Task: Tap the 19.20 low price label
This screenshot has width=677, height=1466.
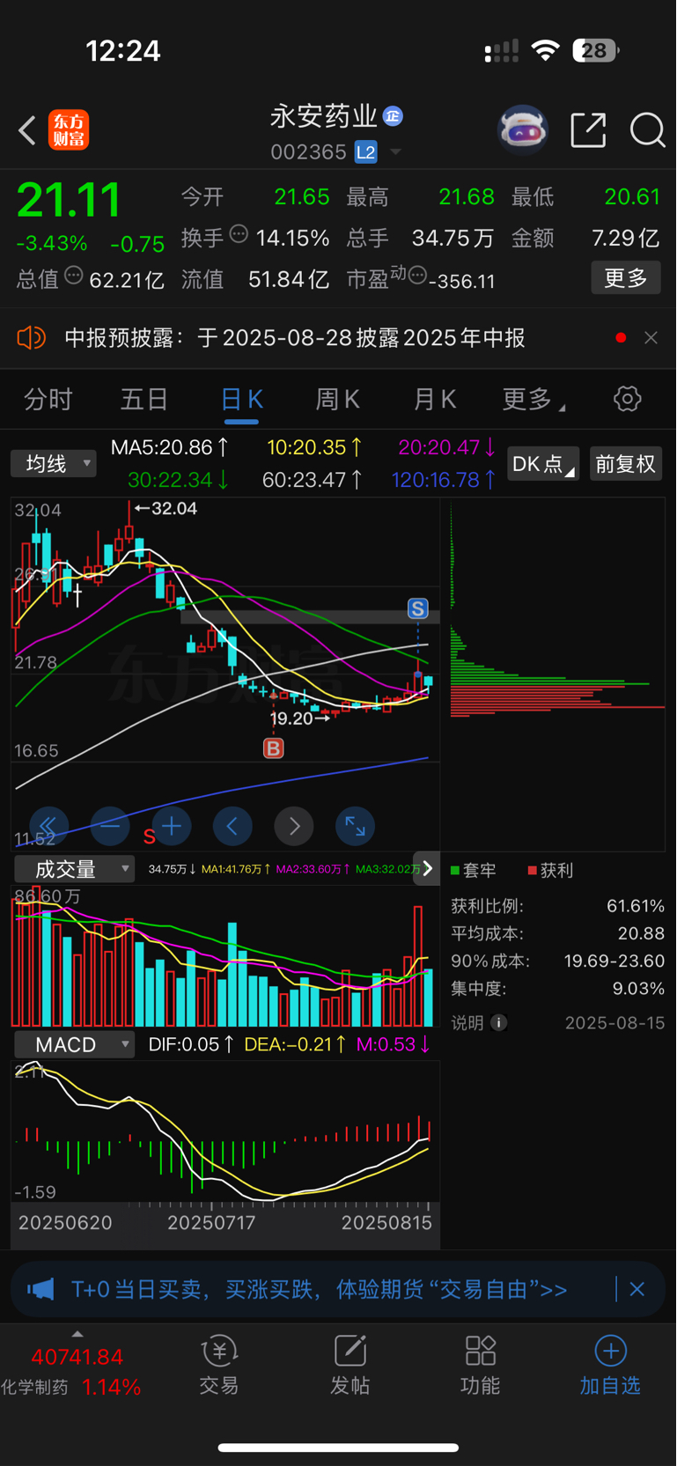Action: pyautogui.click(x=300, y=718)
